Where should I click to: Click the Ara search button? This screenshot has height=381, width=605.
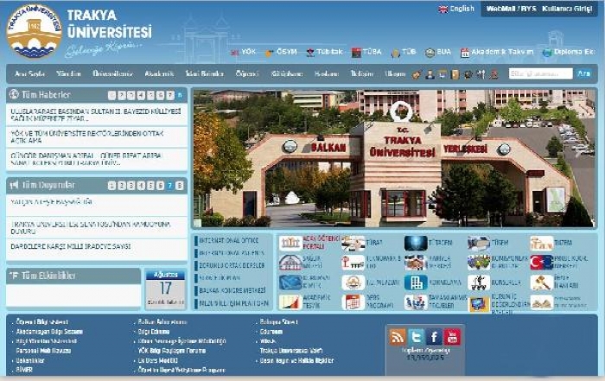click(583, 73)
